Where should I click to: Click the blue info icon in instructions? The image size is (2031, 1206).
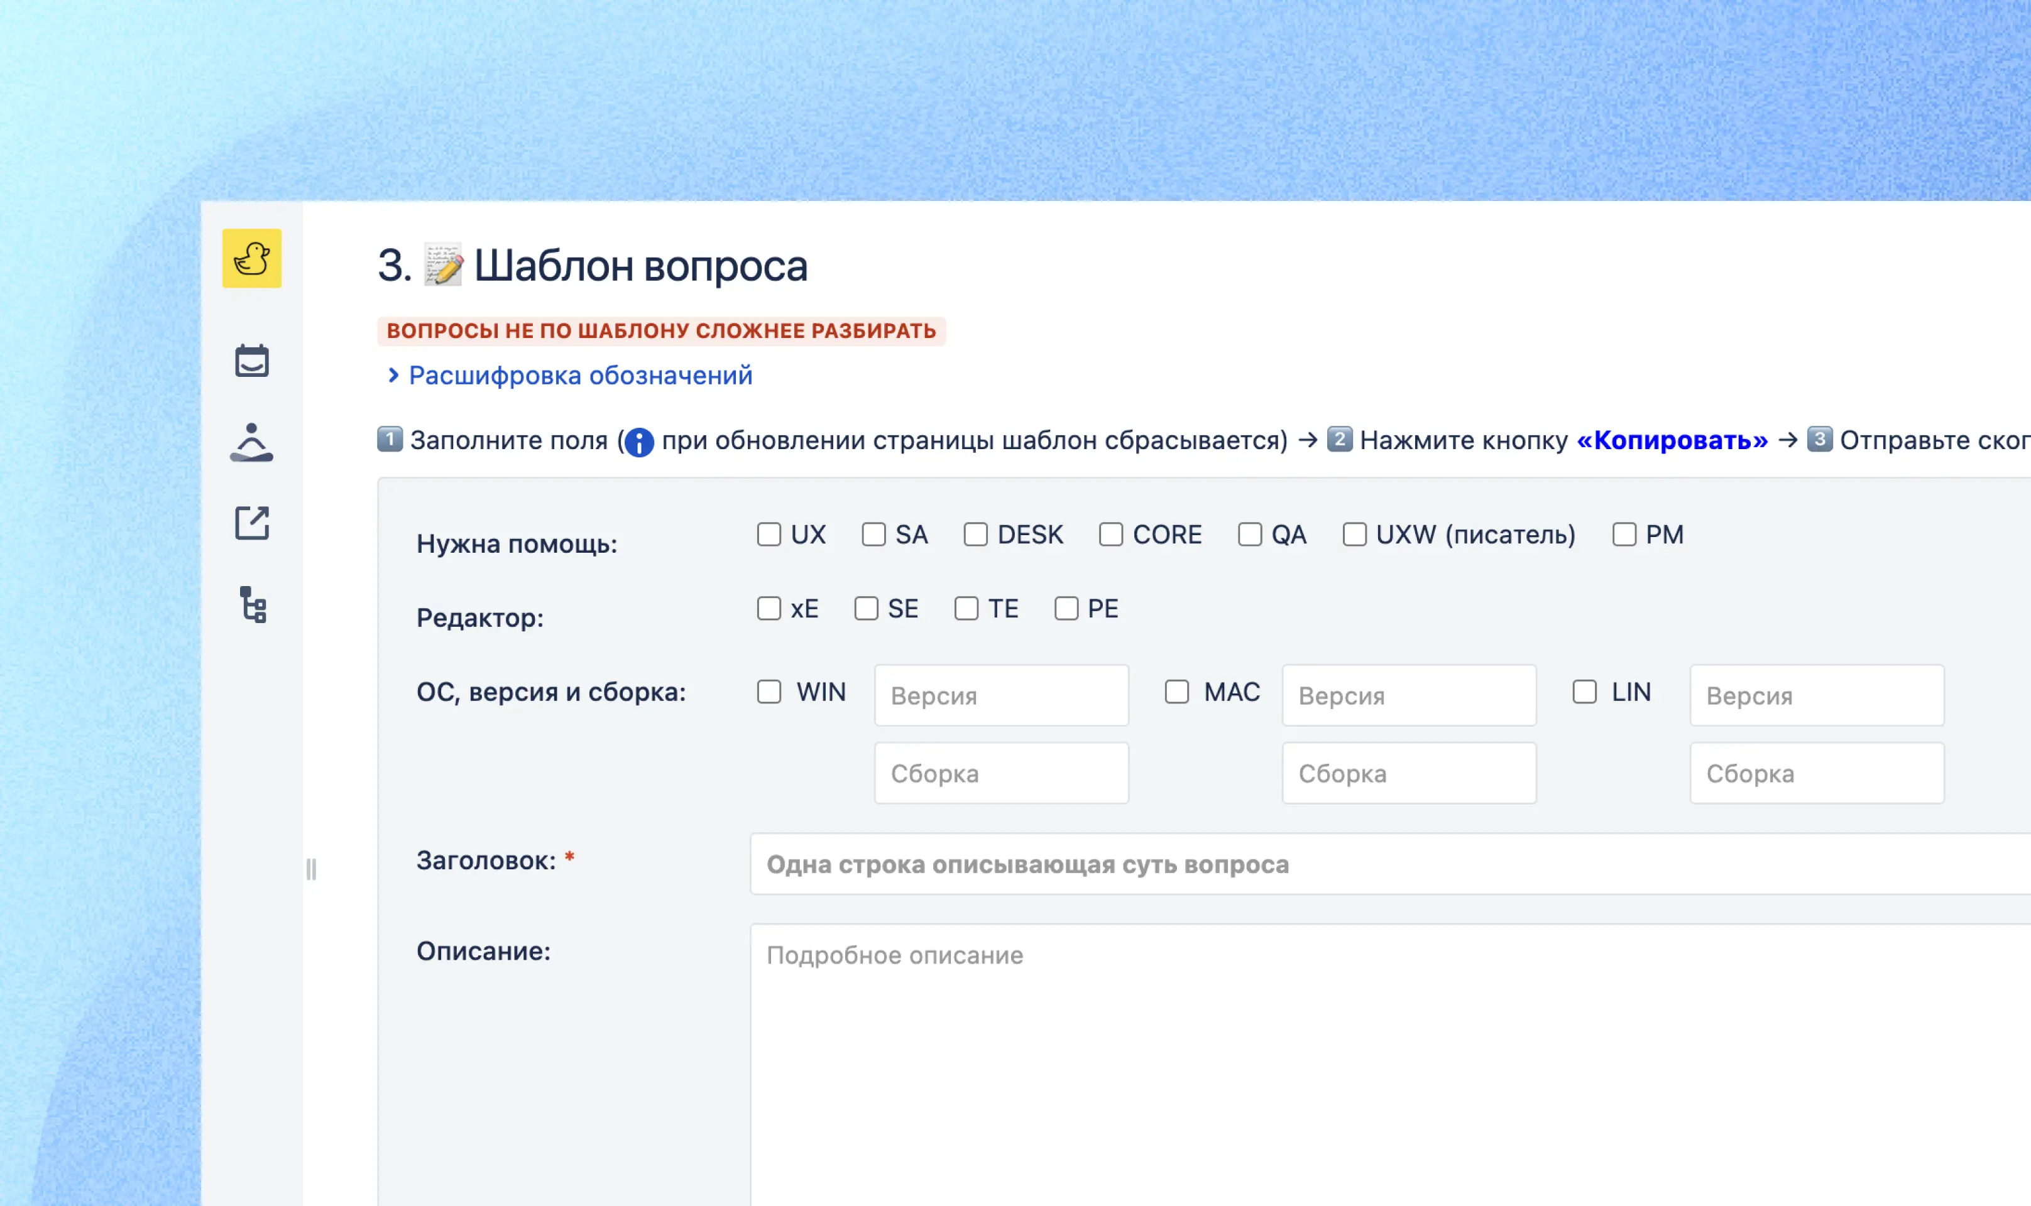pos(639,442)
